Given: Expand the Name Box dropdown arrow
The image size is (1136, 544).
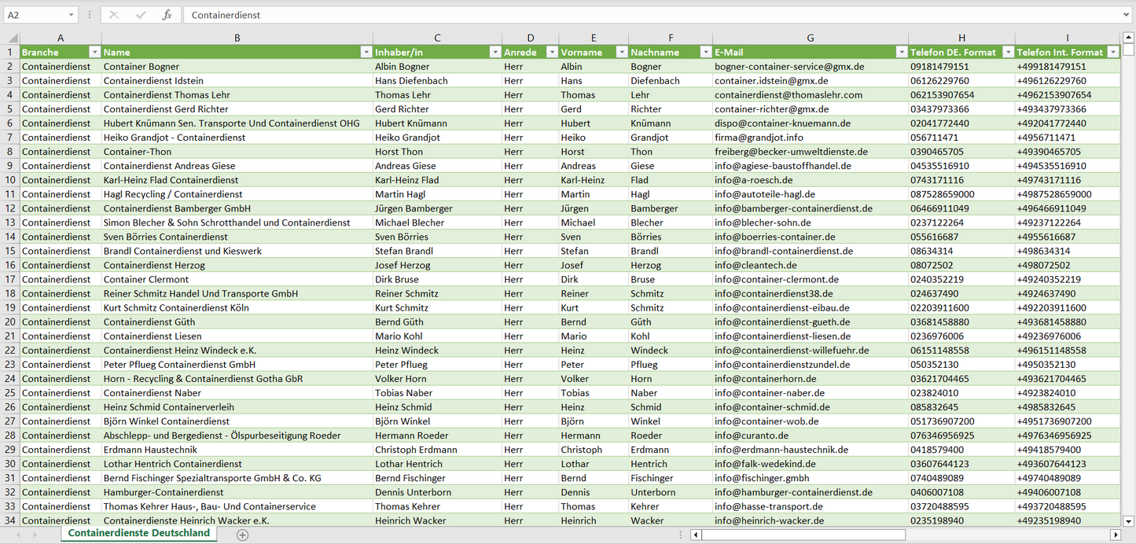Looking at the screenshot, I should 71,15.
